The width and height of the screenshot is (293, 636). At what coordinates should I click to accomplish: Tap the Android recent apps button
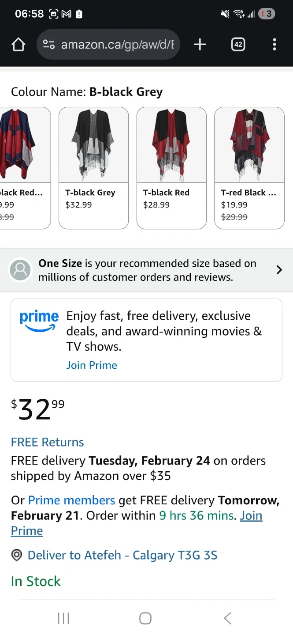coord(63,618)
